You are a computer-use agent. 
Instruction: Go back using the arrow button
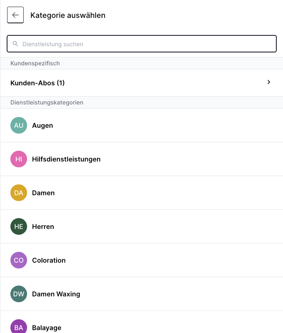pyautogui.click(x=15, y=15)
